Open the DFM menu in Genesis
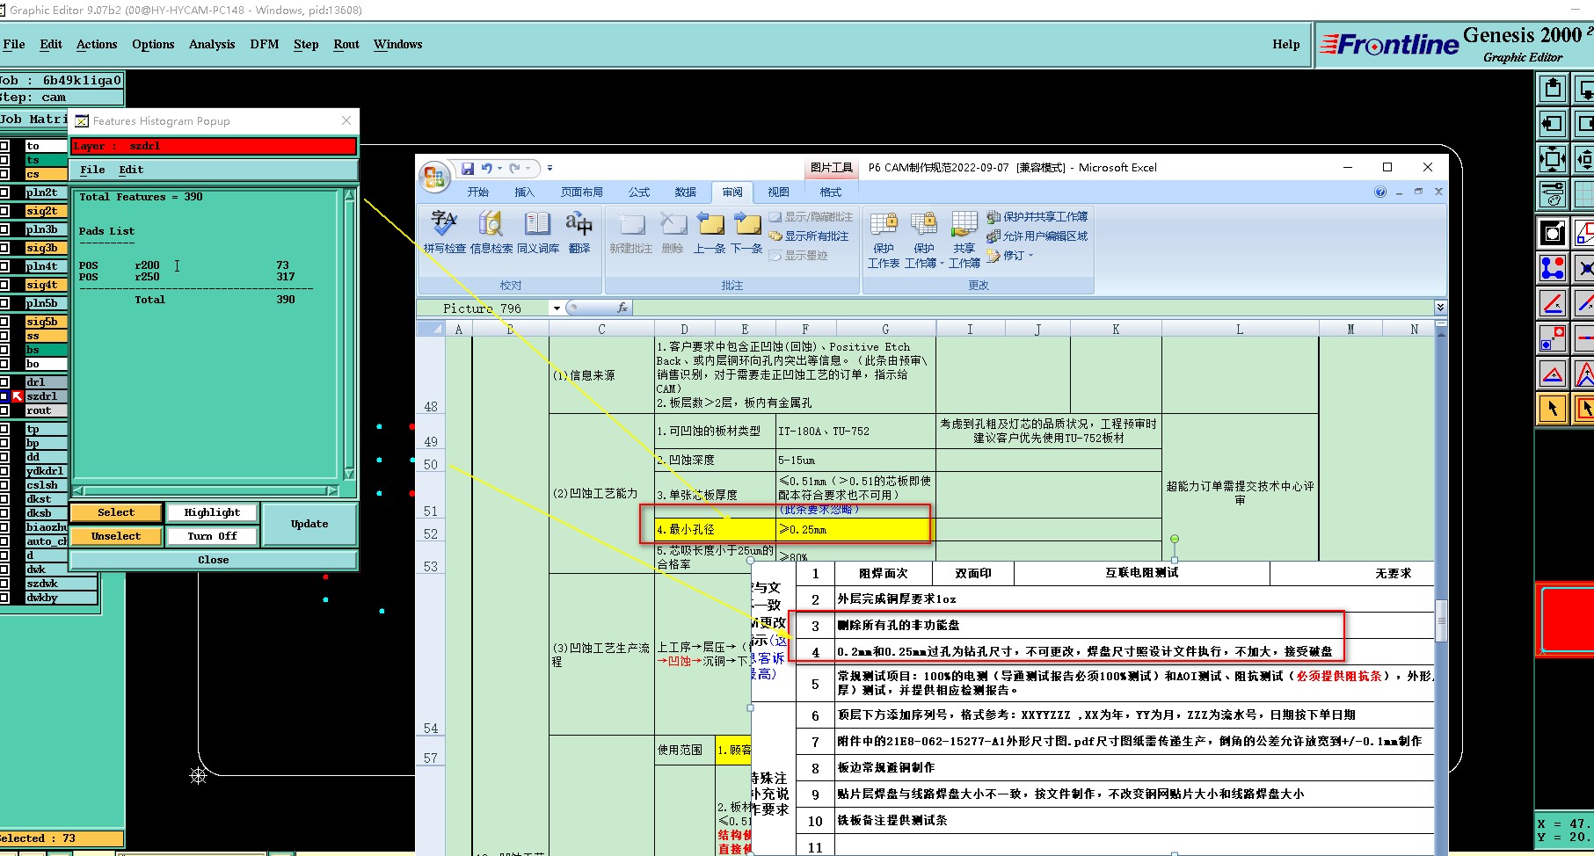The height and width of the screenshot is (856, 1594). (x=265, y=44)
